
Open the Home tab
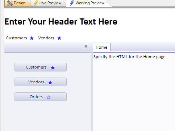pos(101,47)
